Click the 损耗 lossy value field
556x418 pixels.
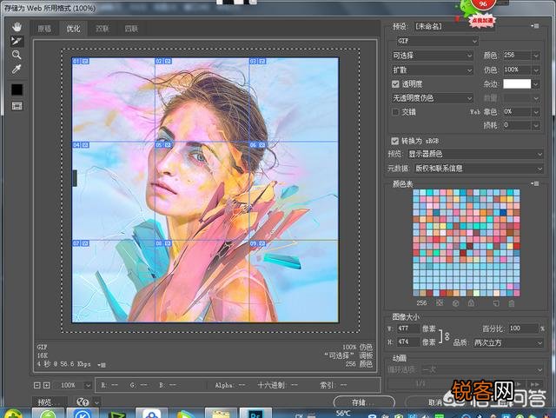pyautogui.click(x=517, y=125)
